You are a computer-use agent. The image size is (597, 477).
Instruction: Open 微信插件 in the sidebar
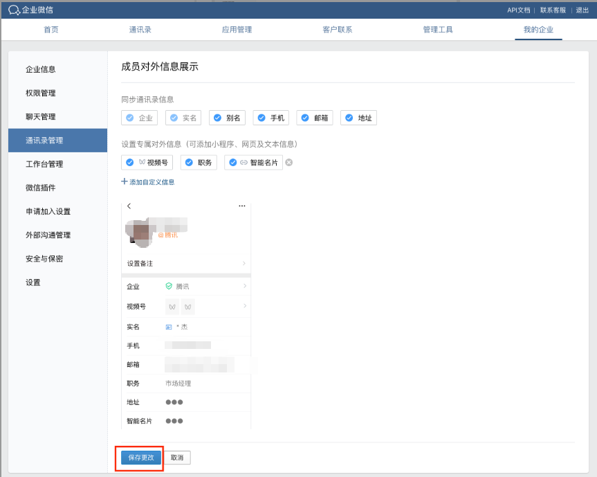tap(58, 188)
